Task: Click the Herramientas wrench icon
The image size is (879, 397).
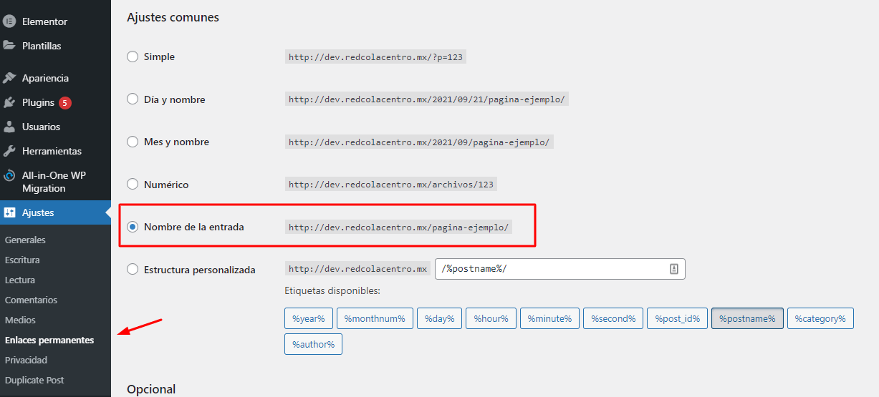Action: pos(9,151)
